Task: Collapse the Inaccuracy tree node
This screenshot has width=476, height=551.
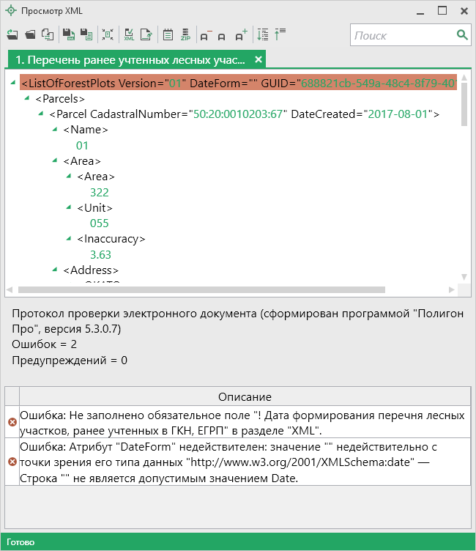Action: click(70, 239)
